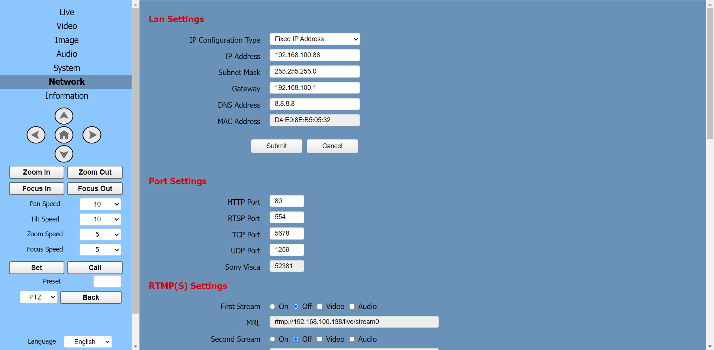Turn Second Stream On
714x350 pixels.
coord(273,339)
